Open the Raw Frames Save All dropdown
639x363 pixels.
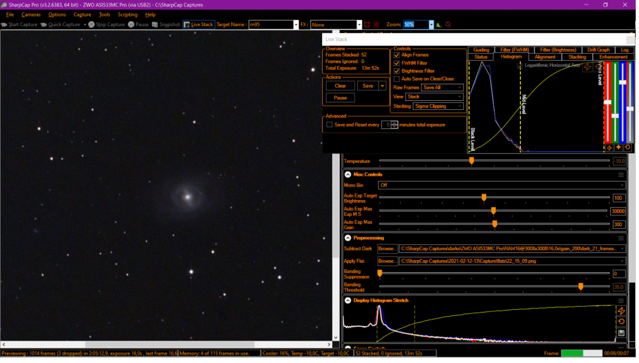(442, 88)
